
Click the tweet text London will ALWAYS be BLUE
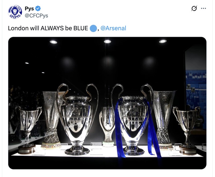(x=48, y=28)
